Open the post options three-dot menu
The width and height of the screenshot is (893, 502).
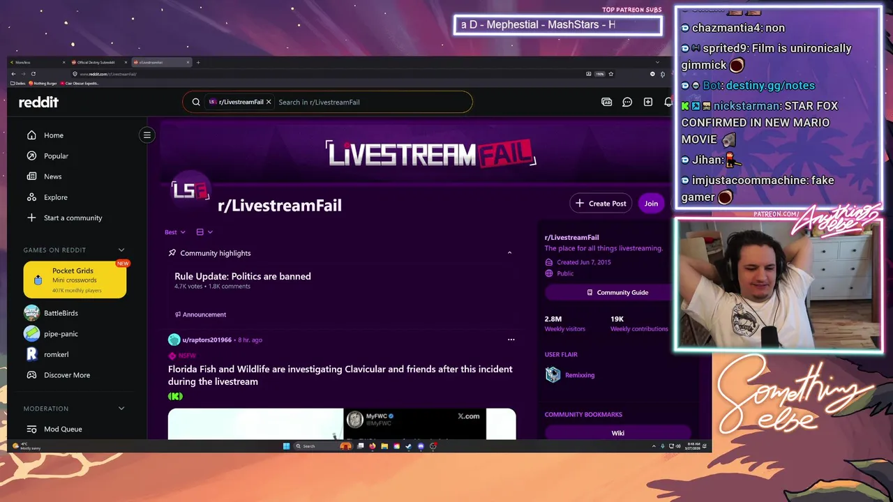click(511, 340)
